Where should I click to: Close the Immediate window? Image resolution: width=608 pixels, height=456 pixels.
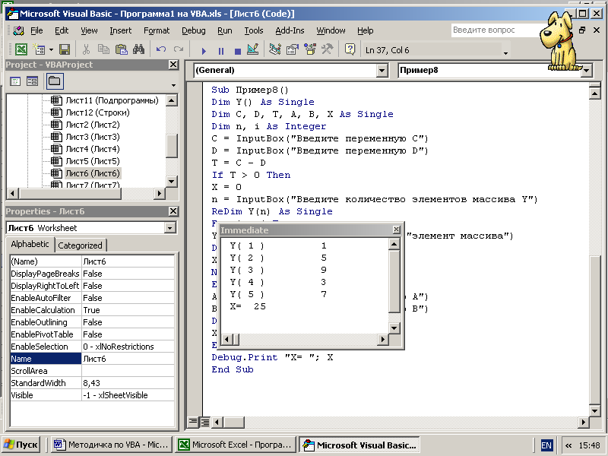396,230
